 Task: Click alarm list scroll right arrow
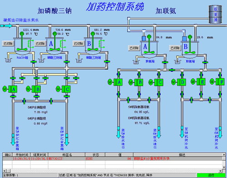pyautogui.click(x=221, y=171)
